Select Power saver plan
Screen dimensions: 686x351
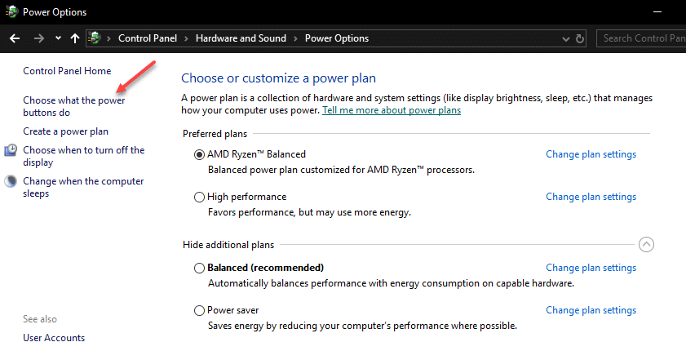tap(200, 310)
